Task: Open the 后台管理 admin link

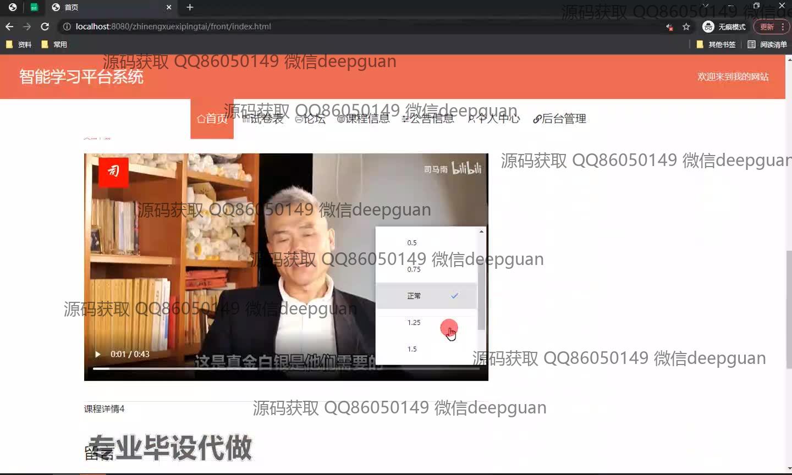Action: click(x=559, y=119)
